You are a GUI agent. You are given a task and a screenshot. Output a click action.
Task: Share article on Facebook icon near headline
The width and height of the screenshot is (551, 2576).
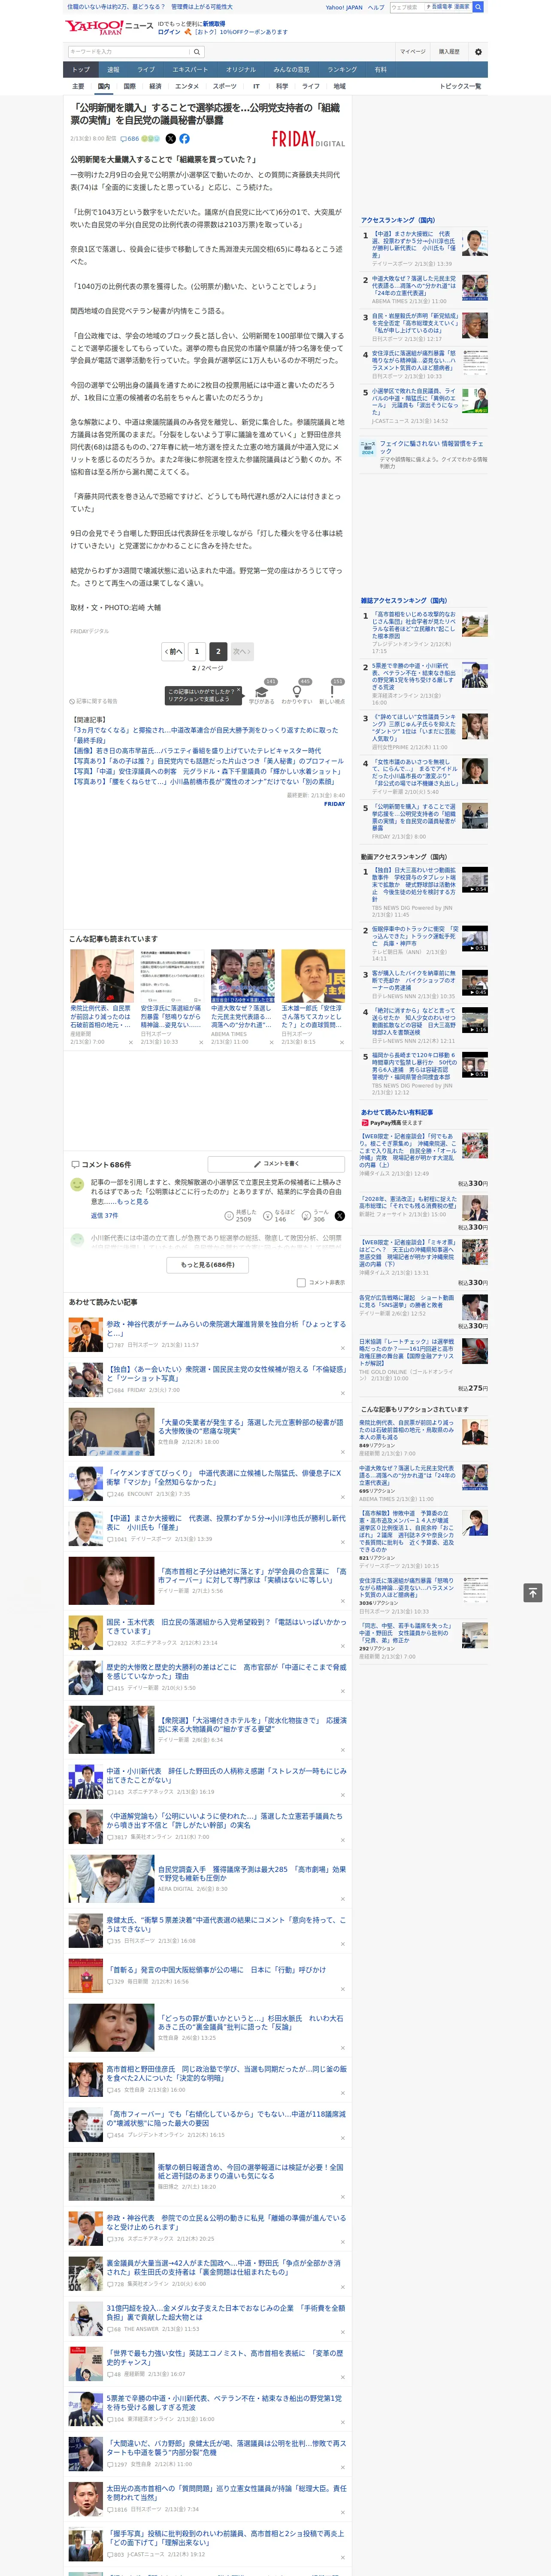[184, 139]
